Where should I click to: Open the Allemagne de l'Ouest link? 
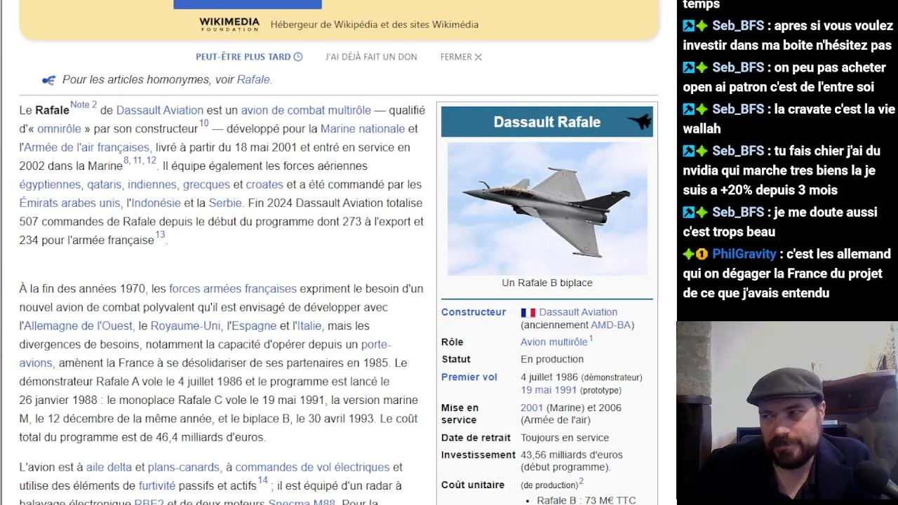pos(78,326)
